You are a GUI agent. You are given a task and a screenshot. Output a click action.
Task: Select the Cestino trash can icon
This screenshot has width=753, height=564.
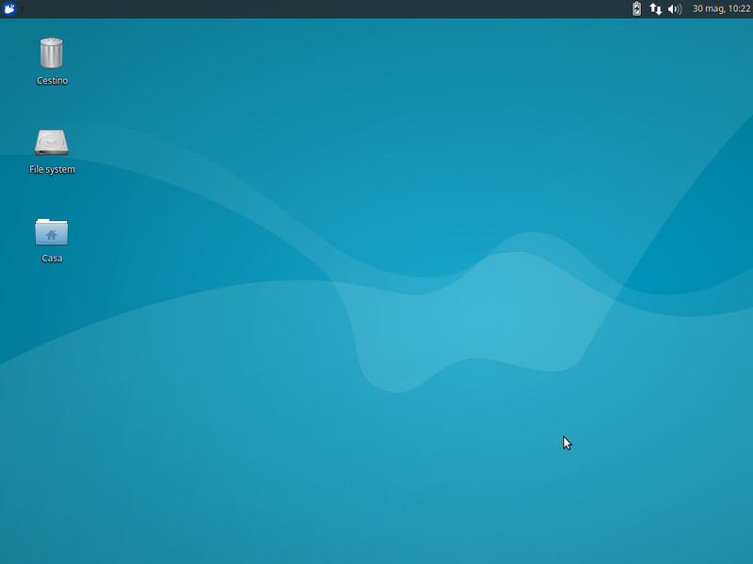coord(52,54)
